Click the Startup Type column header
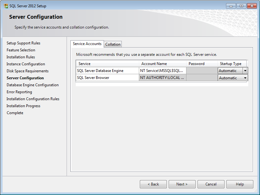The image size is (260, 195). 232,64
